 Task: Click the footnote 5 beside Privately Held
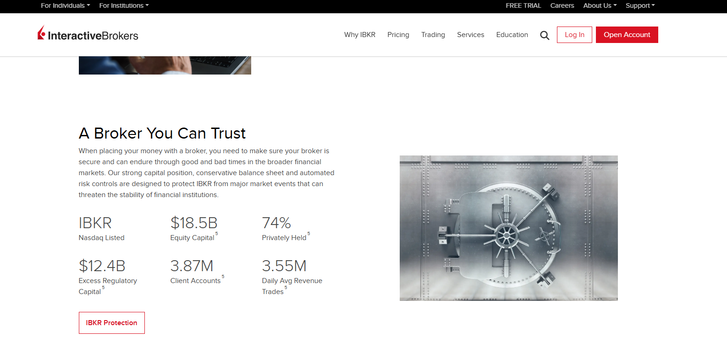(309, 234)
